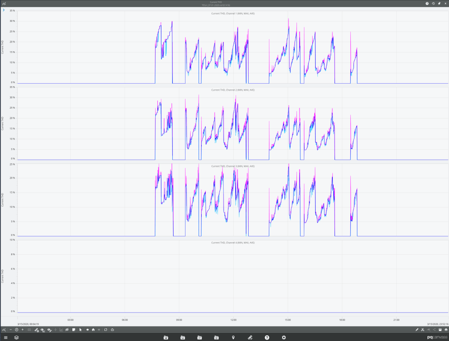
Task: Click the location pin icon in the bottom dock
Action: coord(233,337)
